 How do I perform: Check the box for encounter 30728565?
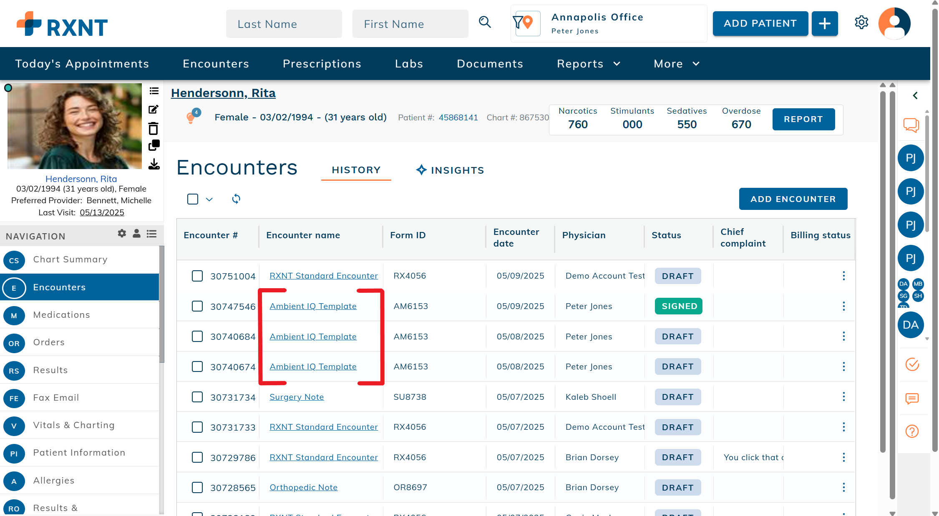[197, 487]
